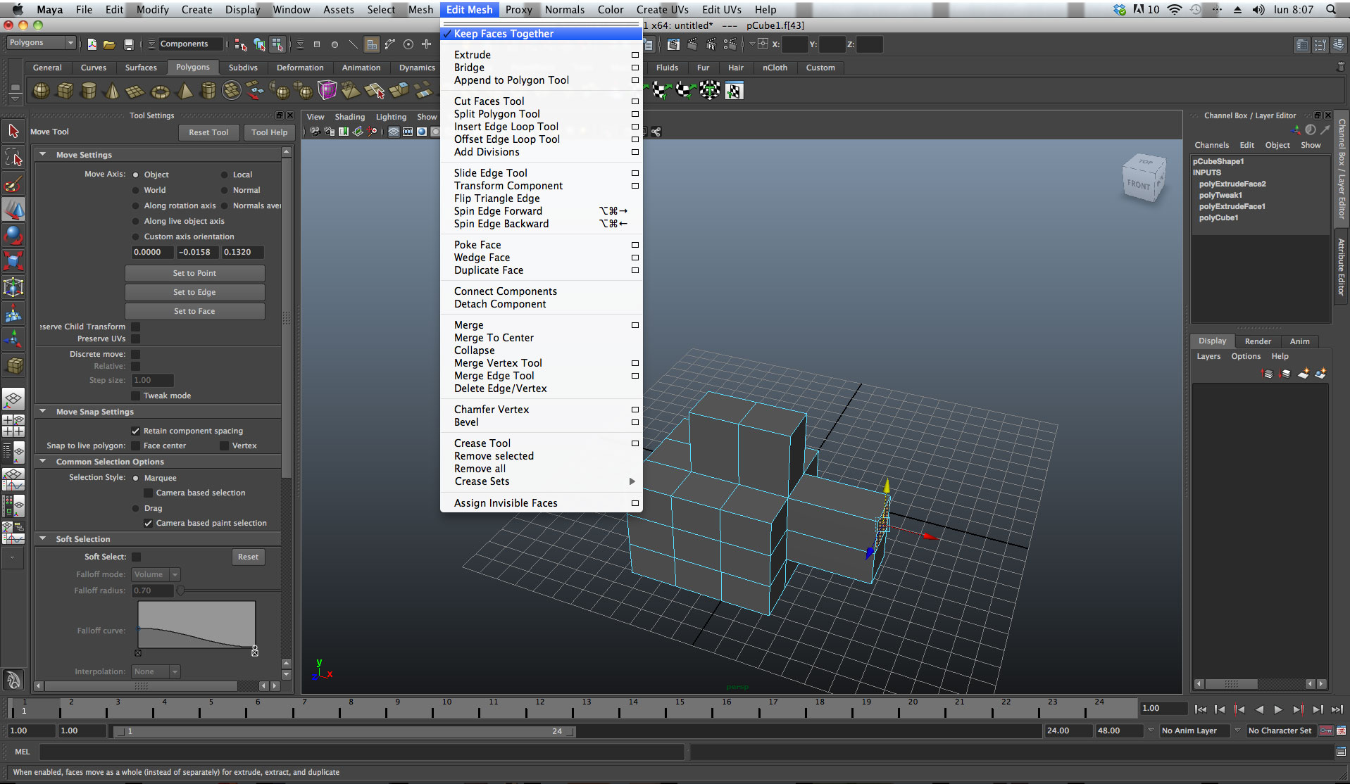Expand the Crease Sets submenu
The height and width of the screenshot is (784, 1350).
[x=632, y=481]
